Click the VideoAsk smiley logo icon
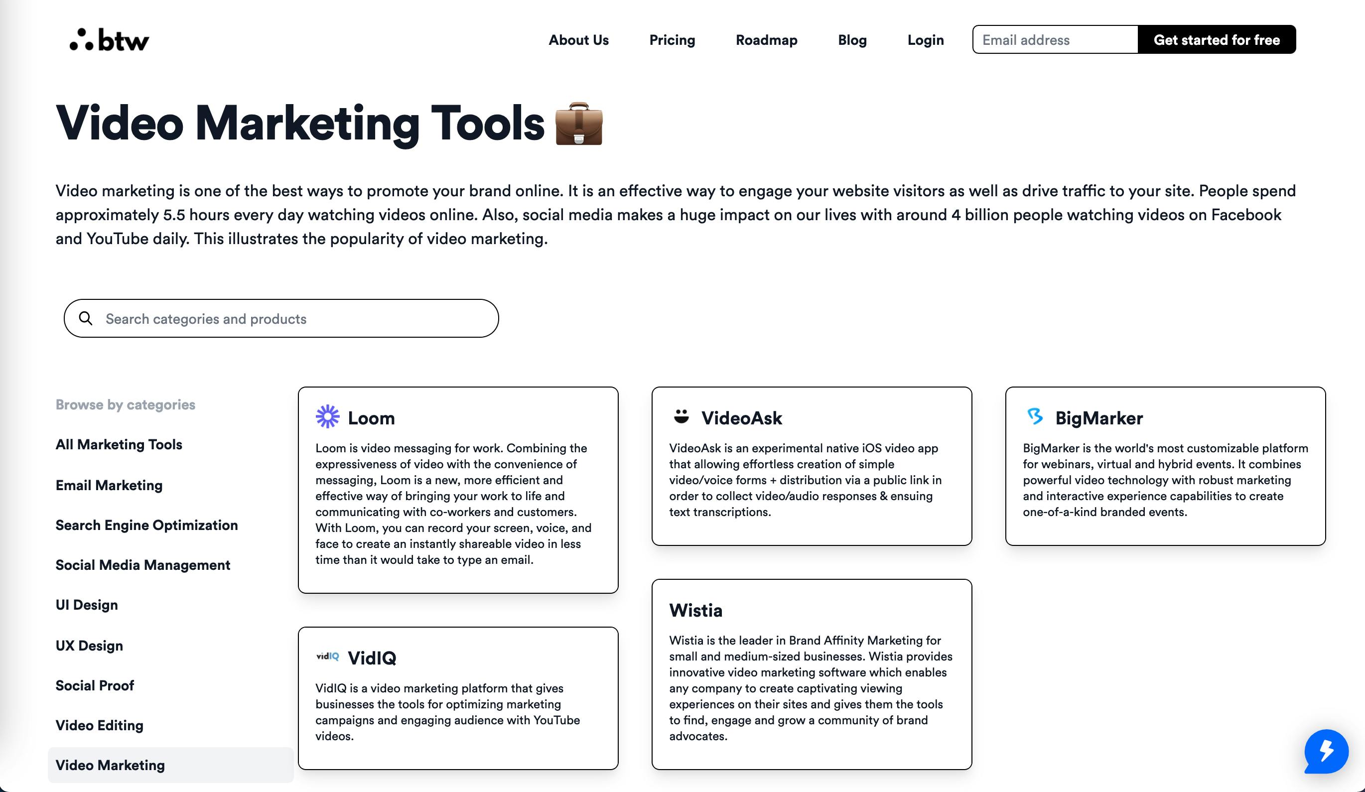Image resolution: width=1365 pixels, height=792 pixels. pos(681,416)
